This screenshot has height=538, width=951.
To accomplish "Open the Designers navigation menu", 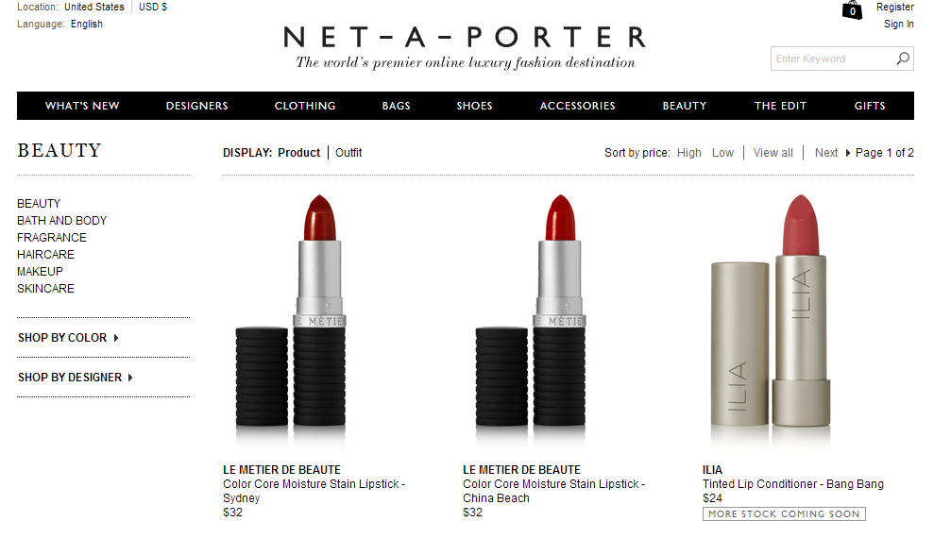I will (x=197, y=106).
